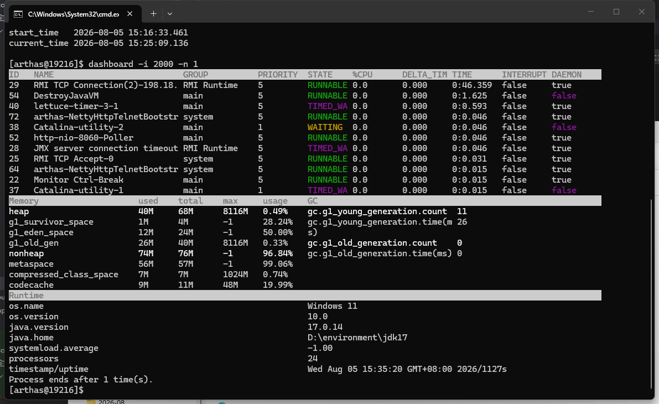Screen dimensions: 659x404
Task: Click the TIME value 0:1.625
Action: point(469,95)
